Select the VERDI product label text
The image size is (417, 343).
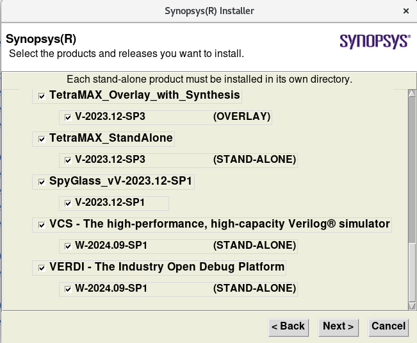[167, 267]
